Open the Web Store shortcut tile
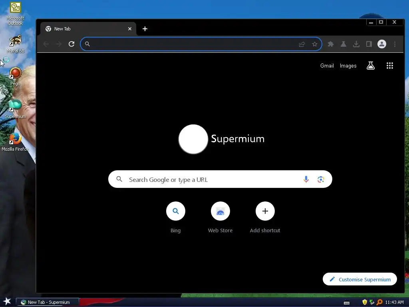 [x=220, y=217]
